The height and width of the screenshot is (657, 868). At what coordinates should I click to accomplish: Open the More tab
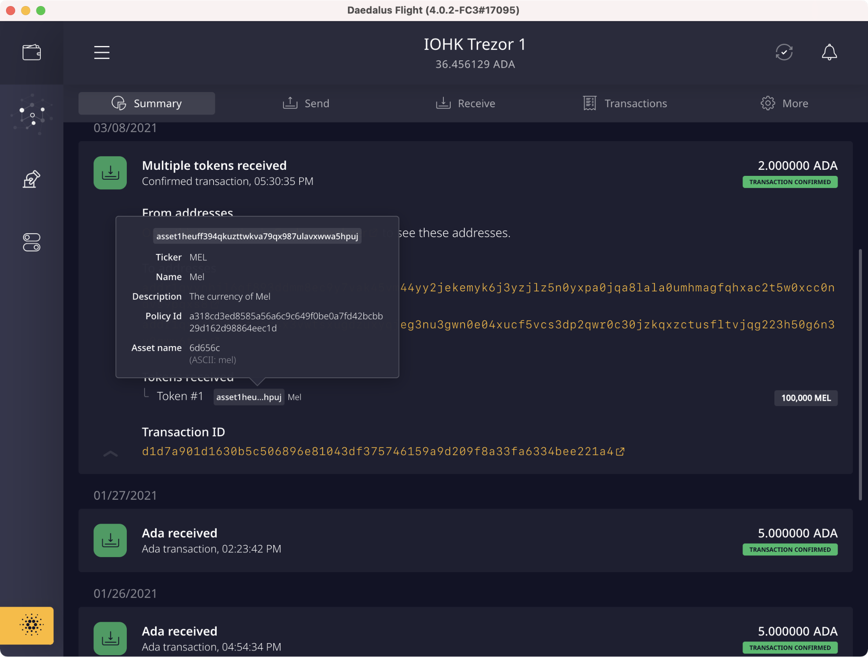pos(784,103)
